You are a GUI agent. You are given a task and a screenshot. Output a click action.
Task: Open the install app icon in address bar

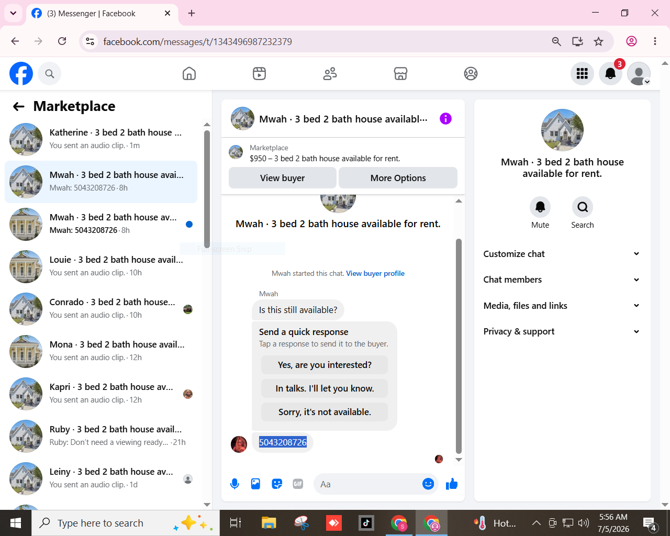[577, 41]
